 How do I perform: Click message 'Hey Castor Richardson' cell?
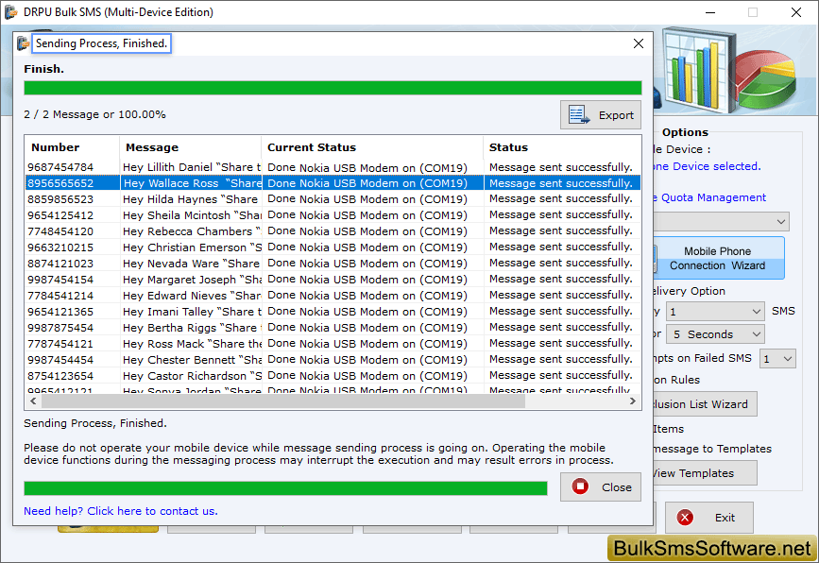tap(191, 376)
